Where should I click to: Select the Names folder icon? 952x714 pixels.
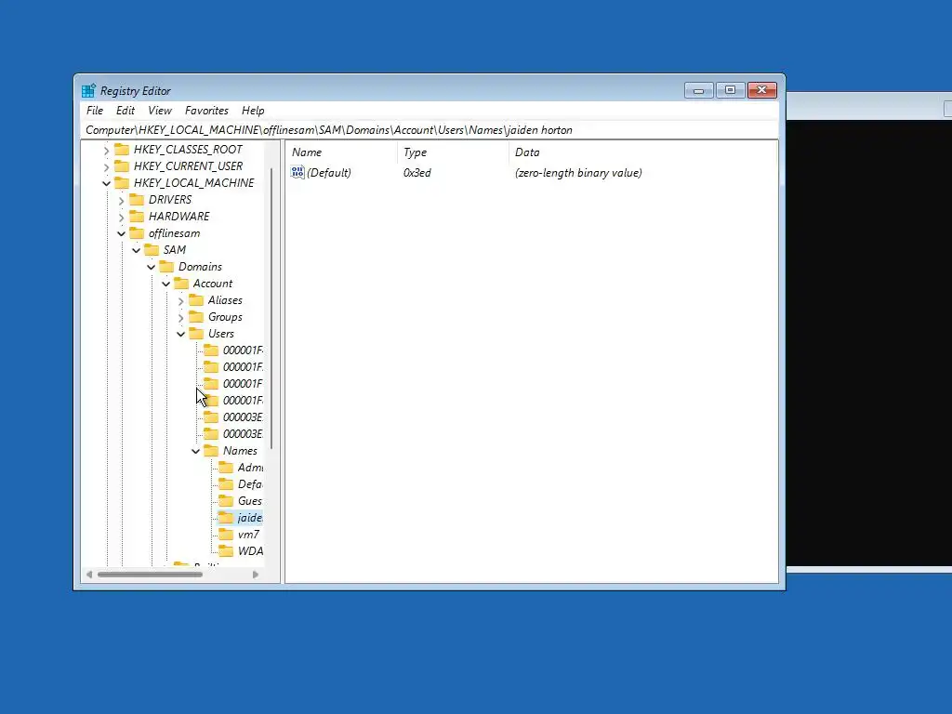(x=211, y=451)
